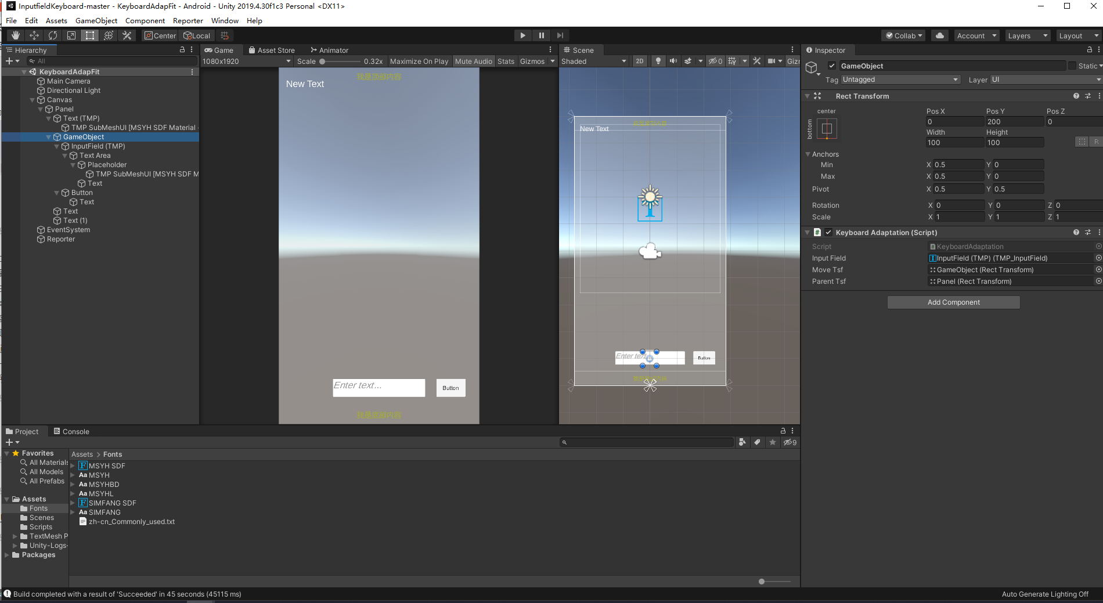This screenshot has width=1103, height=603.
Task: Open Rect Transform preset settings icon
Action: (x=1088, y=96)
